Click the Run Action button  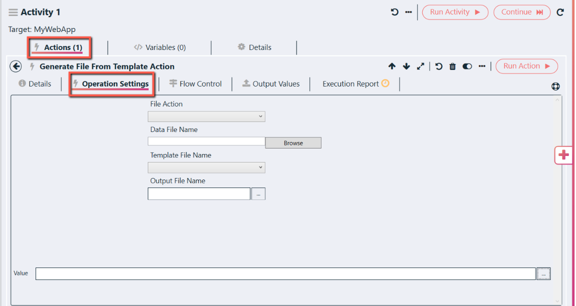tap(527, 66)
